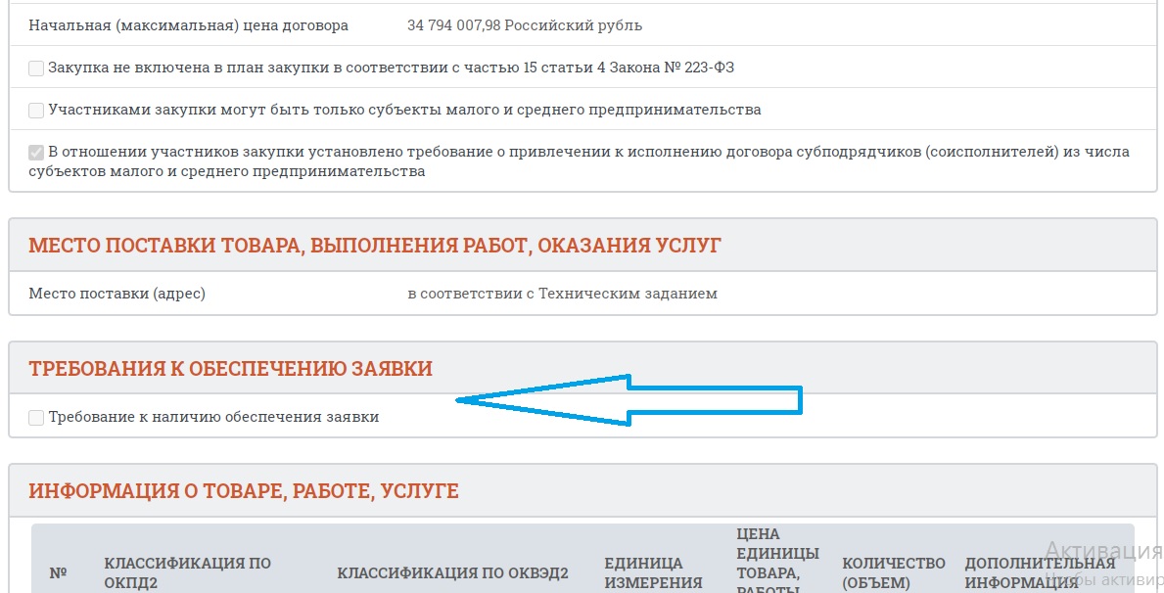This screenshot has width=1164, height=593.
Task: Click the '№' table column header
Action: pyautogui.click(x=58, y=572)
